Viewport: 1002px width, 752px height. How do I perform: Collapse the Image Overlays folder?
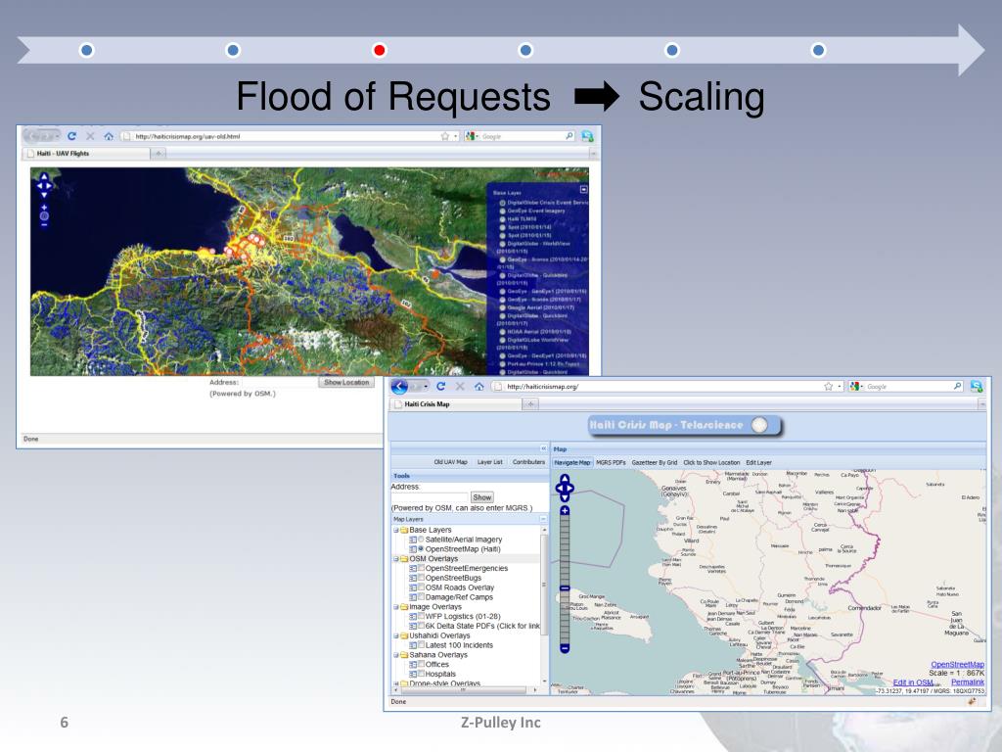396,607
